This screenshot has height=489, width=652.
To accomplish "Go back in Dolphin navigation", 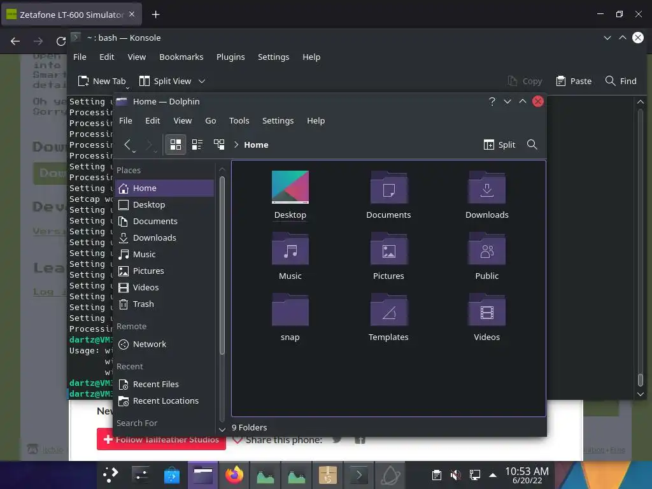I will [127, 145].
